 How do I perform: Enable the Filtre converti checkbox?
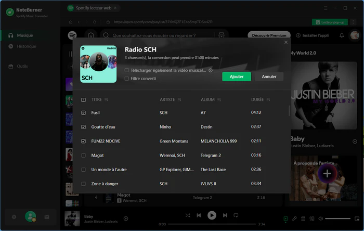(126, 79)
